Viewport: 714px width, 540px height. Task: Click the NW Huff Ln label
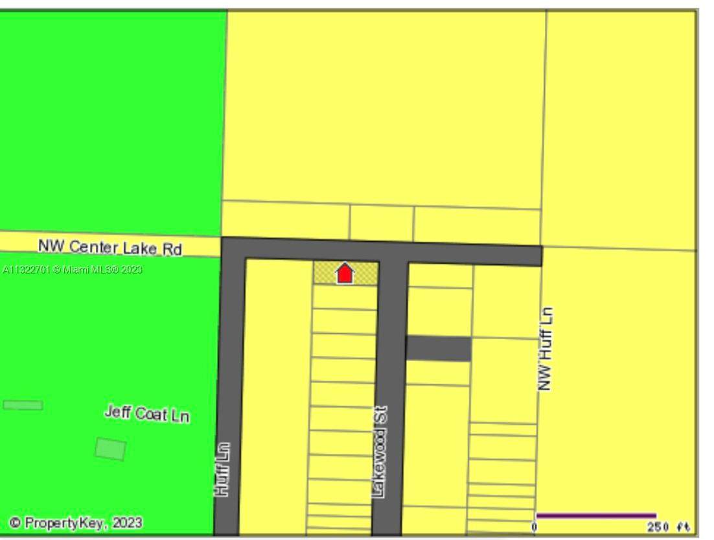click(546, 349)
